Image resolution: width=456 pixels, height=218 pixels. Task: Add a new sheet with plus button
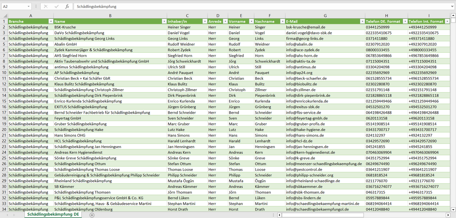point(92,215)
